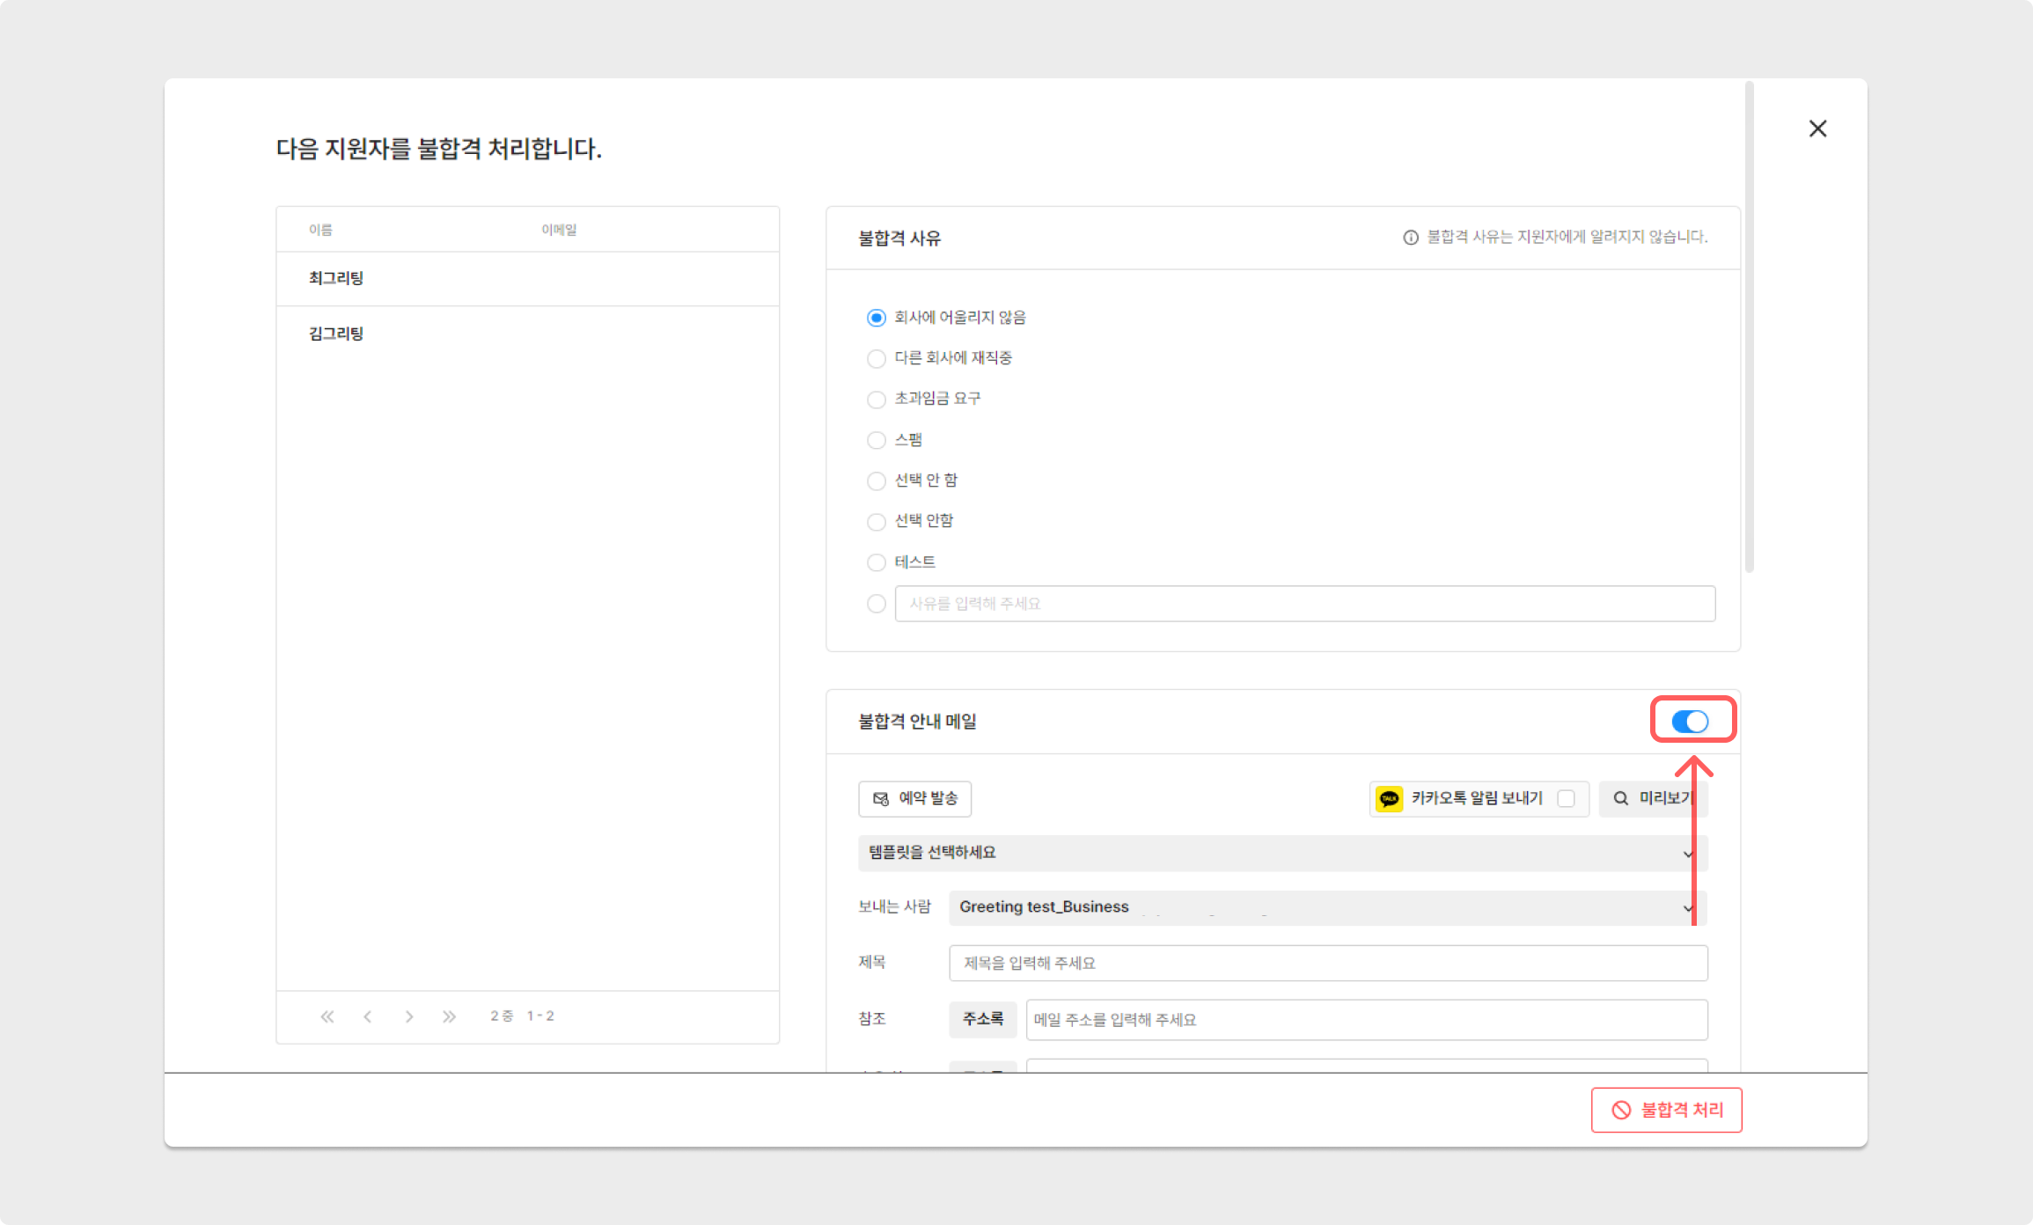2033x1225 pixels.
Task: Click the KakaoTalk yellow icon
Action: click(1389, 799)
